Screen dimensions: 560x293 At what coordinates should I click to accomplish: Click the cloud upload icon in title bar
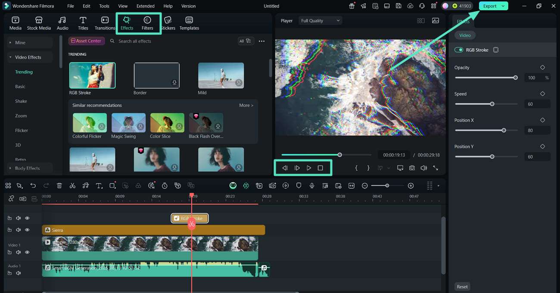pos(410,6)
